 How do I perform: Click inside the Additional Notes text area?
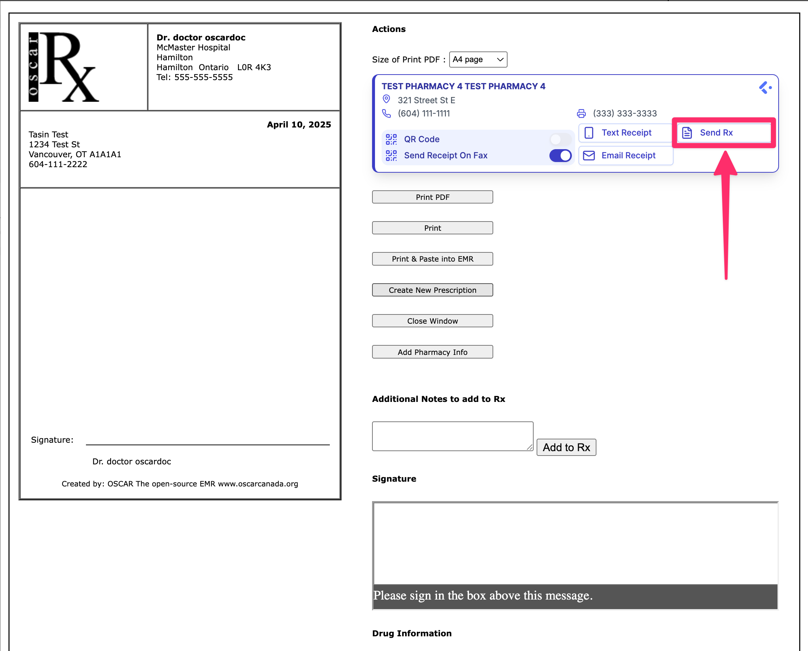(452, 436)
